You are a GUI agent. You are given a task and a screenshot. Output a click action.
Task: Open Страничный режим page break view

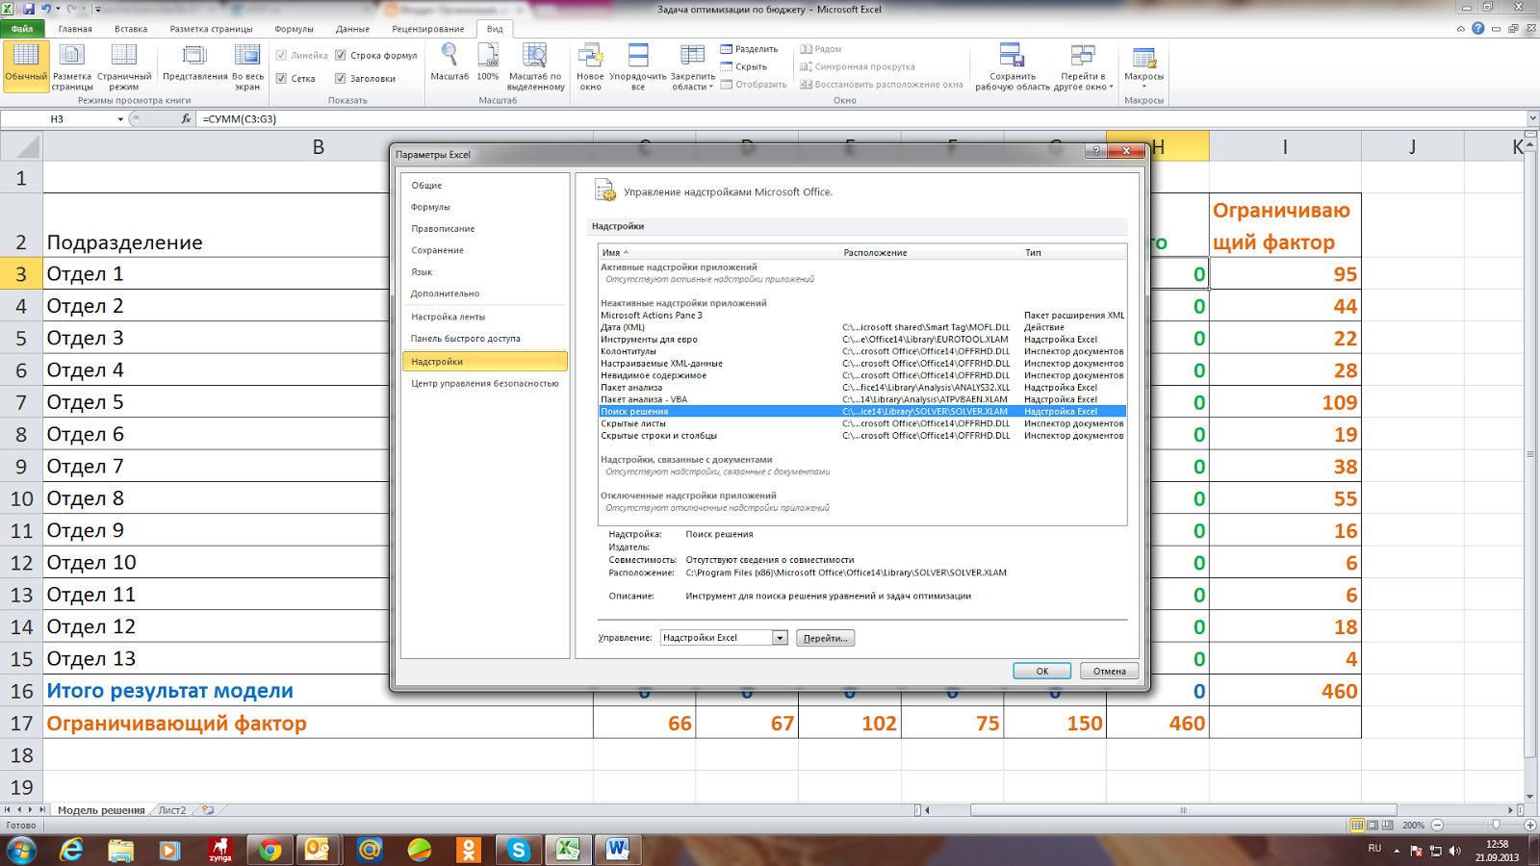click(124, 66)
